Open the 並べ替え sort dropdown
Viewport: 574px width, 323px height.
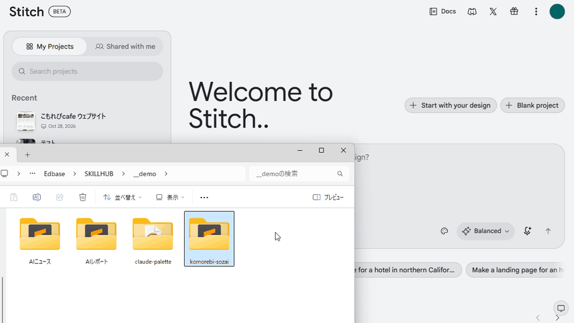coord(122,198)
